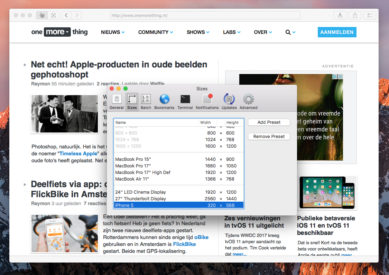
Task: Click the list options toolbar icon
Action: 370,15
